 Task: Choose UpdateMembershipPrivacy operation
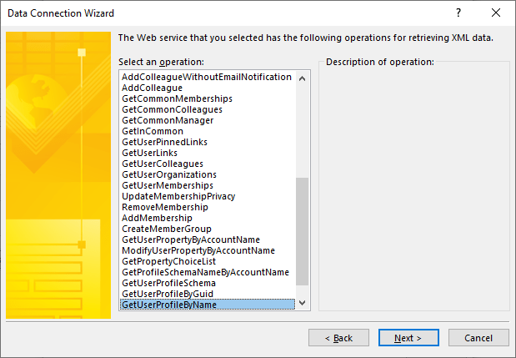tap(178, 196)
